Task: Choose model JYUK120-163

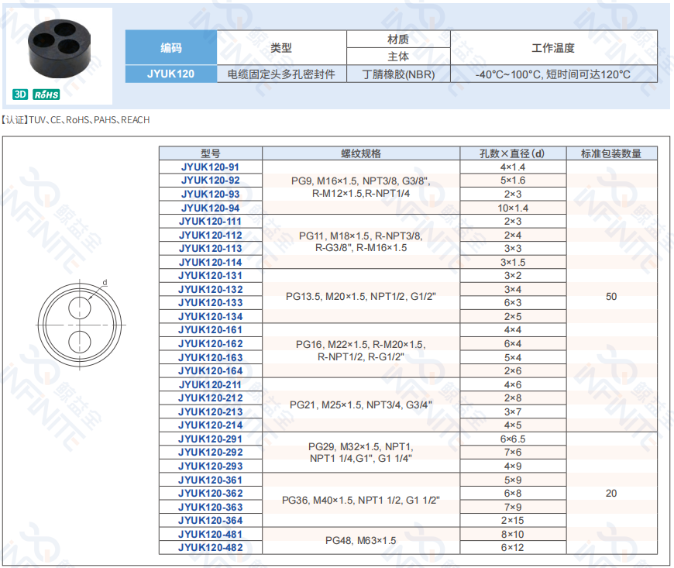Action: tap(210, 357)
